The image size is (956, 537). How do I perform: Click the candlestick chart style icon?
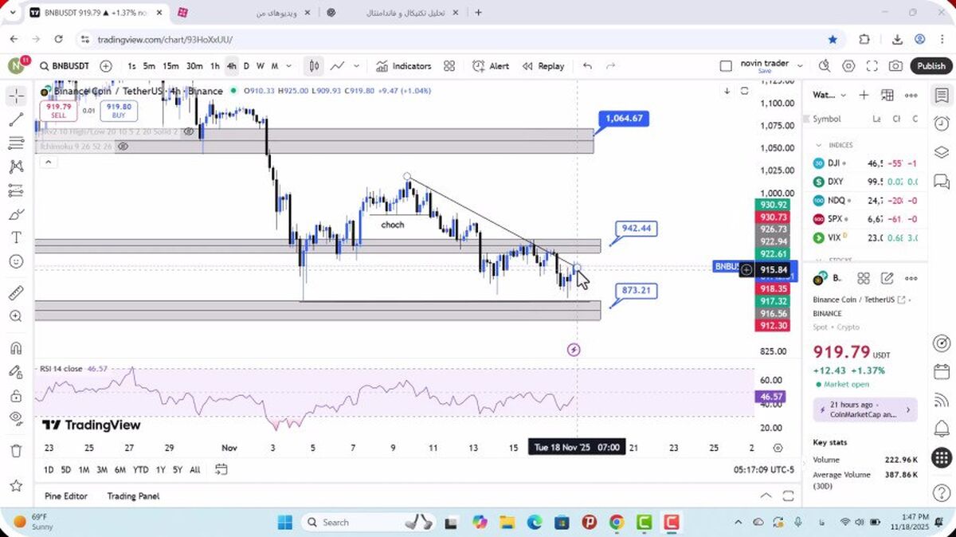[x=315, y=66]
